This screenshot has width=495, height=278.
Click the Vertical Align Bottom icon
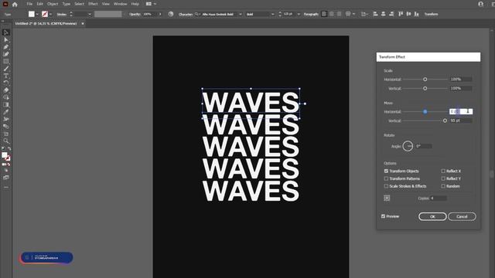(417, 14)
